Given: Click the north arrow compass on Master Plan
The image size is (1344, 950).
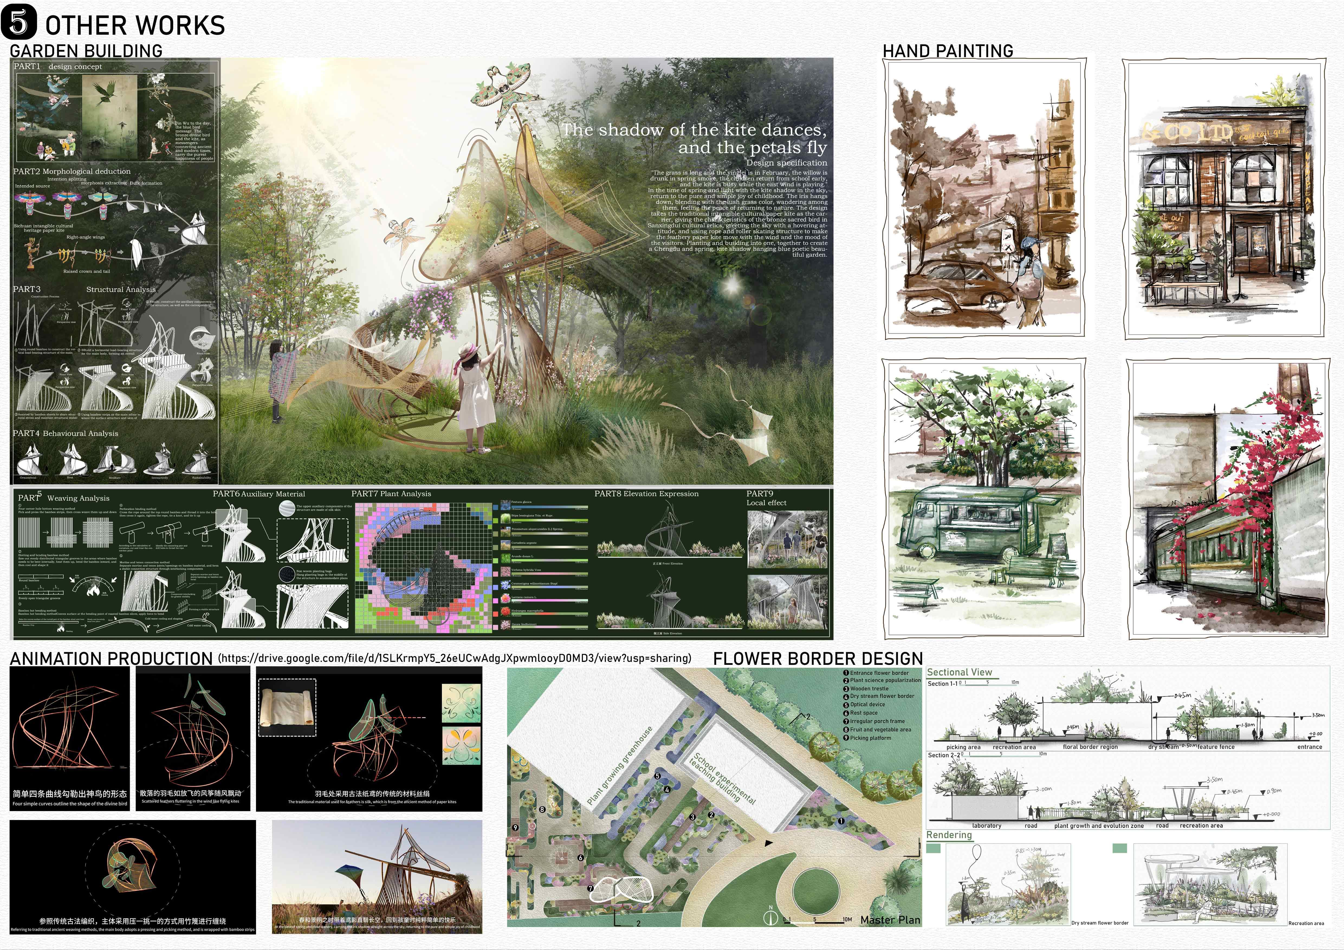Looking at the screenshot, I should 770,917.
